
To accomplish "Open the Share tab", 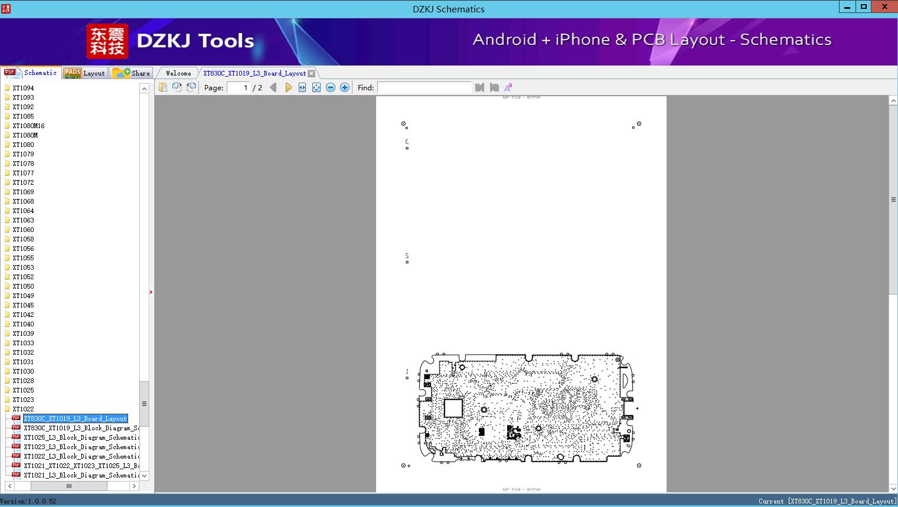I will tap(132, 73).
